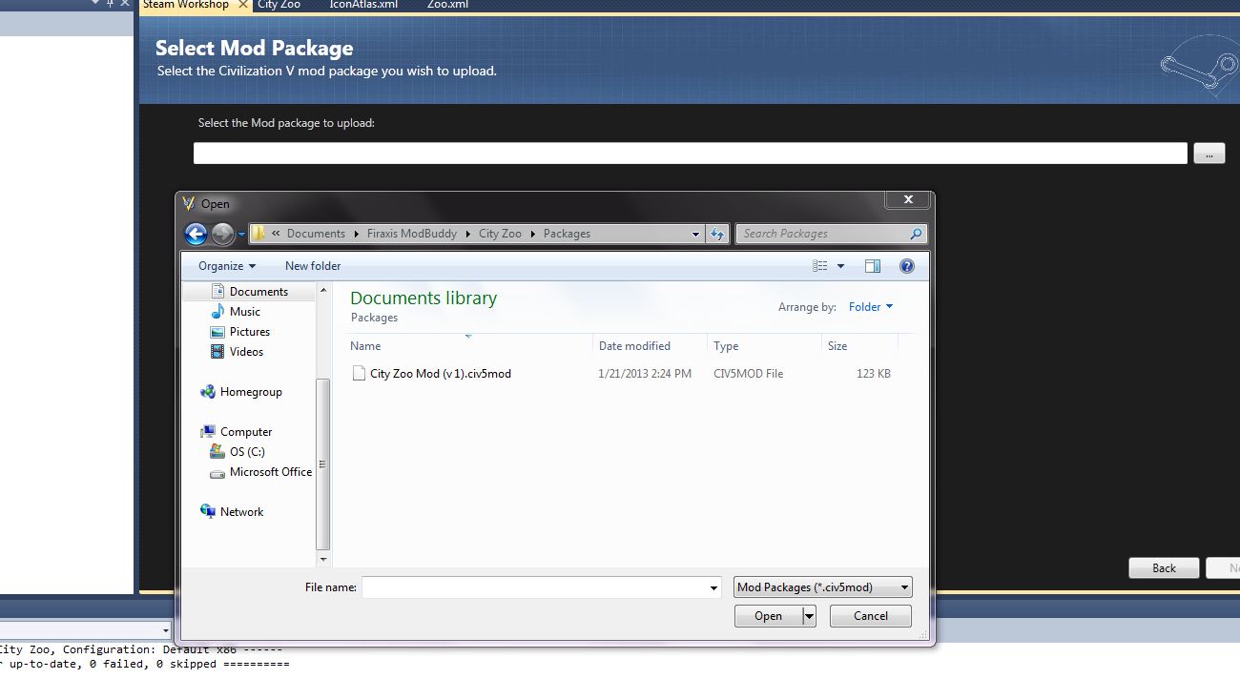
Task: Click the Homegroup icon in navigation pane
Action: coord(208,392)
